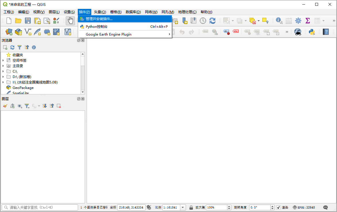Choose 管理并安装插件 menu entry
The image size is (337, 212).
pyautogui.click(x=125, y=19)
